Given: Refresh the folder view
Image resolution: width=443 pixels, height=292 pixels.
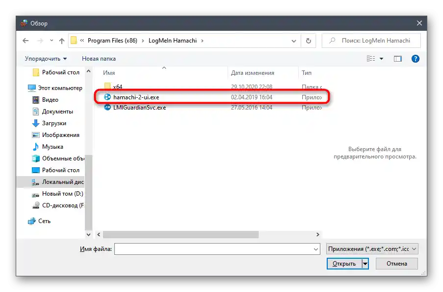Looking at the screenshot, I should pyautogui.click(x=309, y=41).
